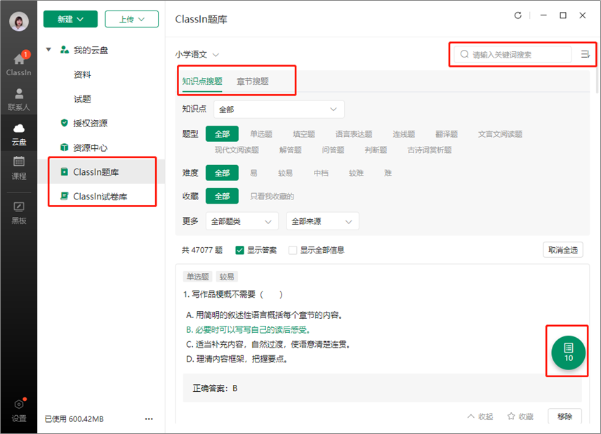Image resolution: width=601 pixels, height=434 pixels.
Task: Open the 课程 calendar section
Action: click(19, 168)
